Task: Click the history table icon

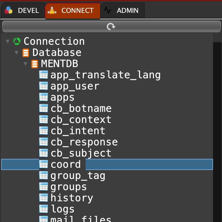Action: [x=43, y=198]
